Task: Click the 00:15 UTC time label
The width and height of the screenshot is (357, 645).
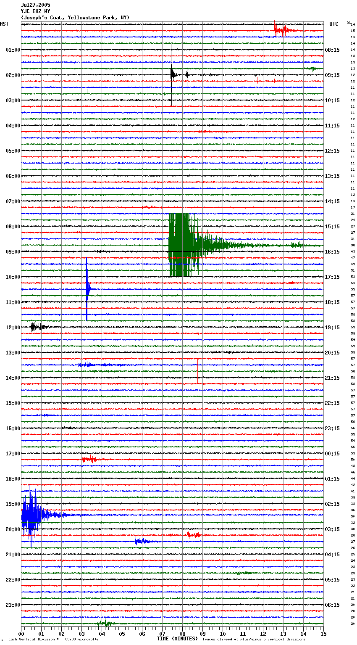Action: click(x=332, y=454)
